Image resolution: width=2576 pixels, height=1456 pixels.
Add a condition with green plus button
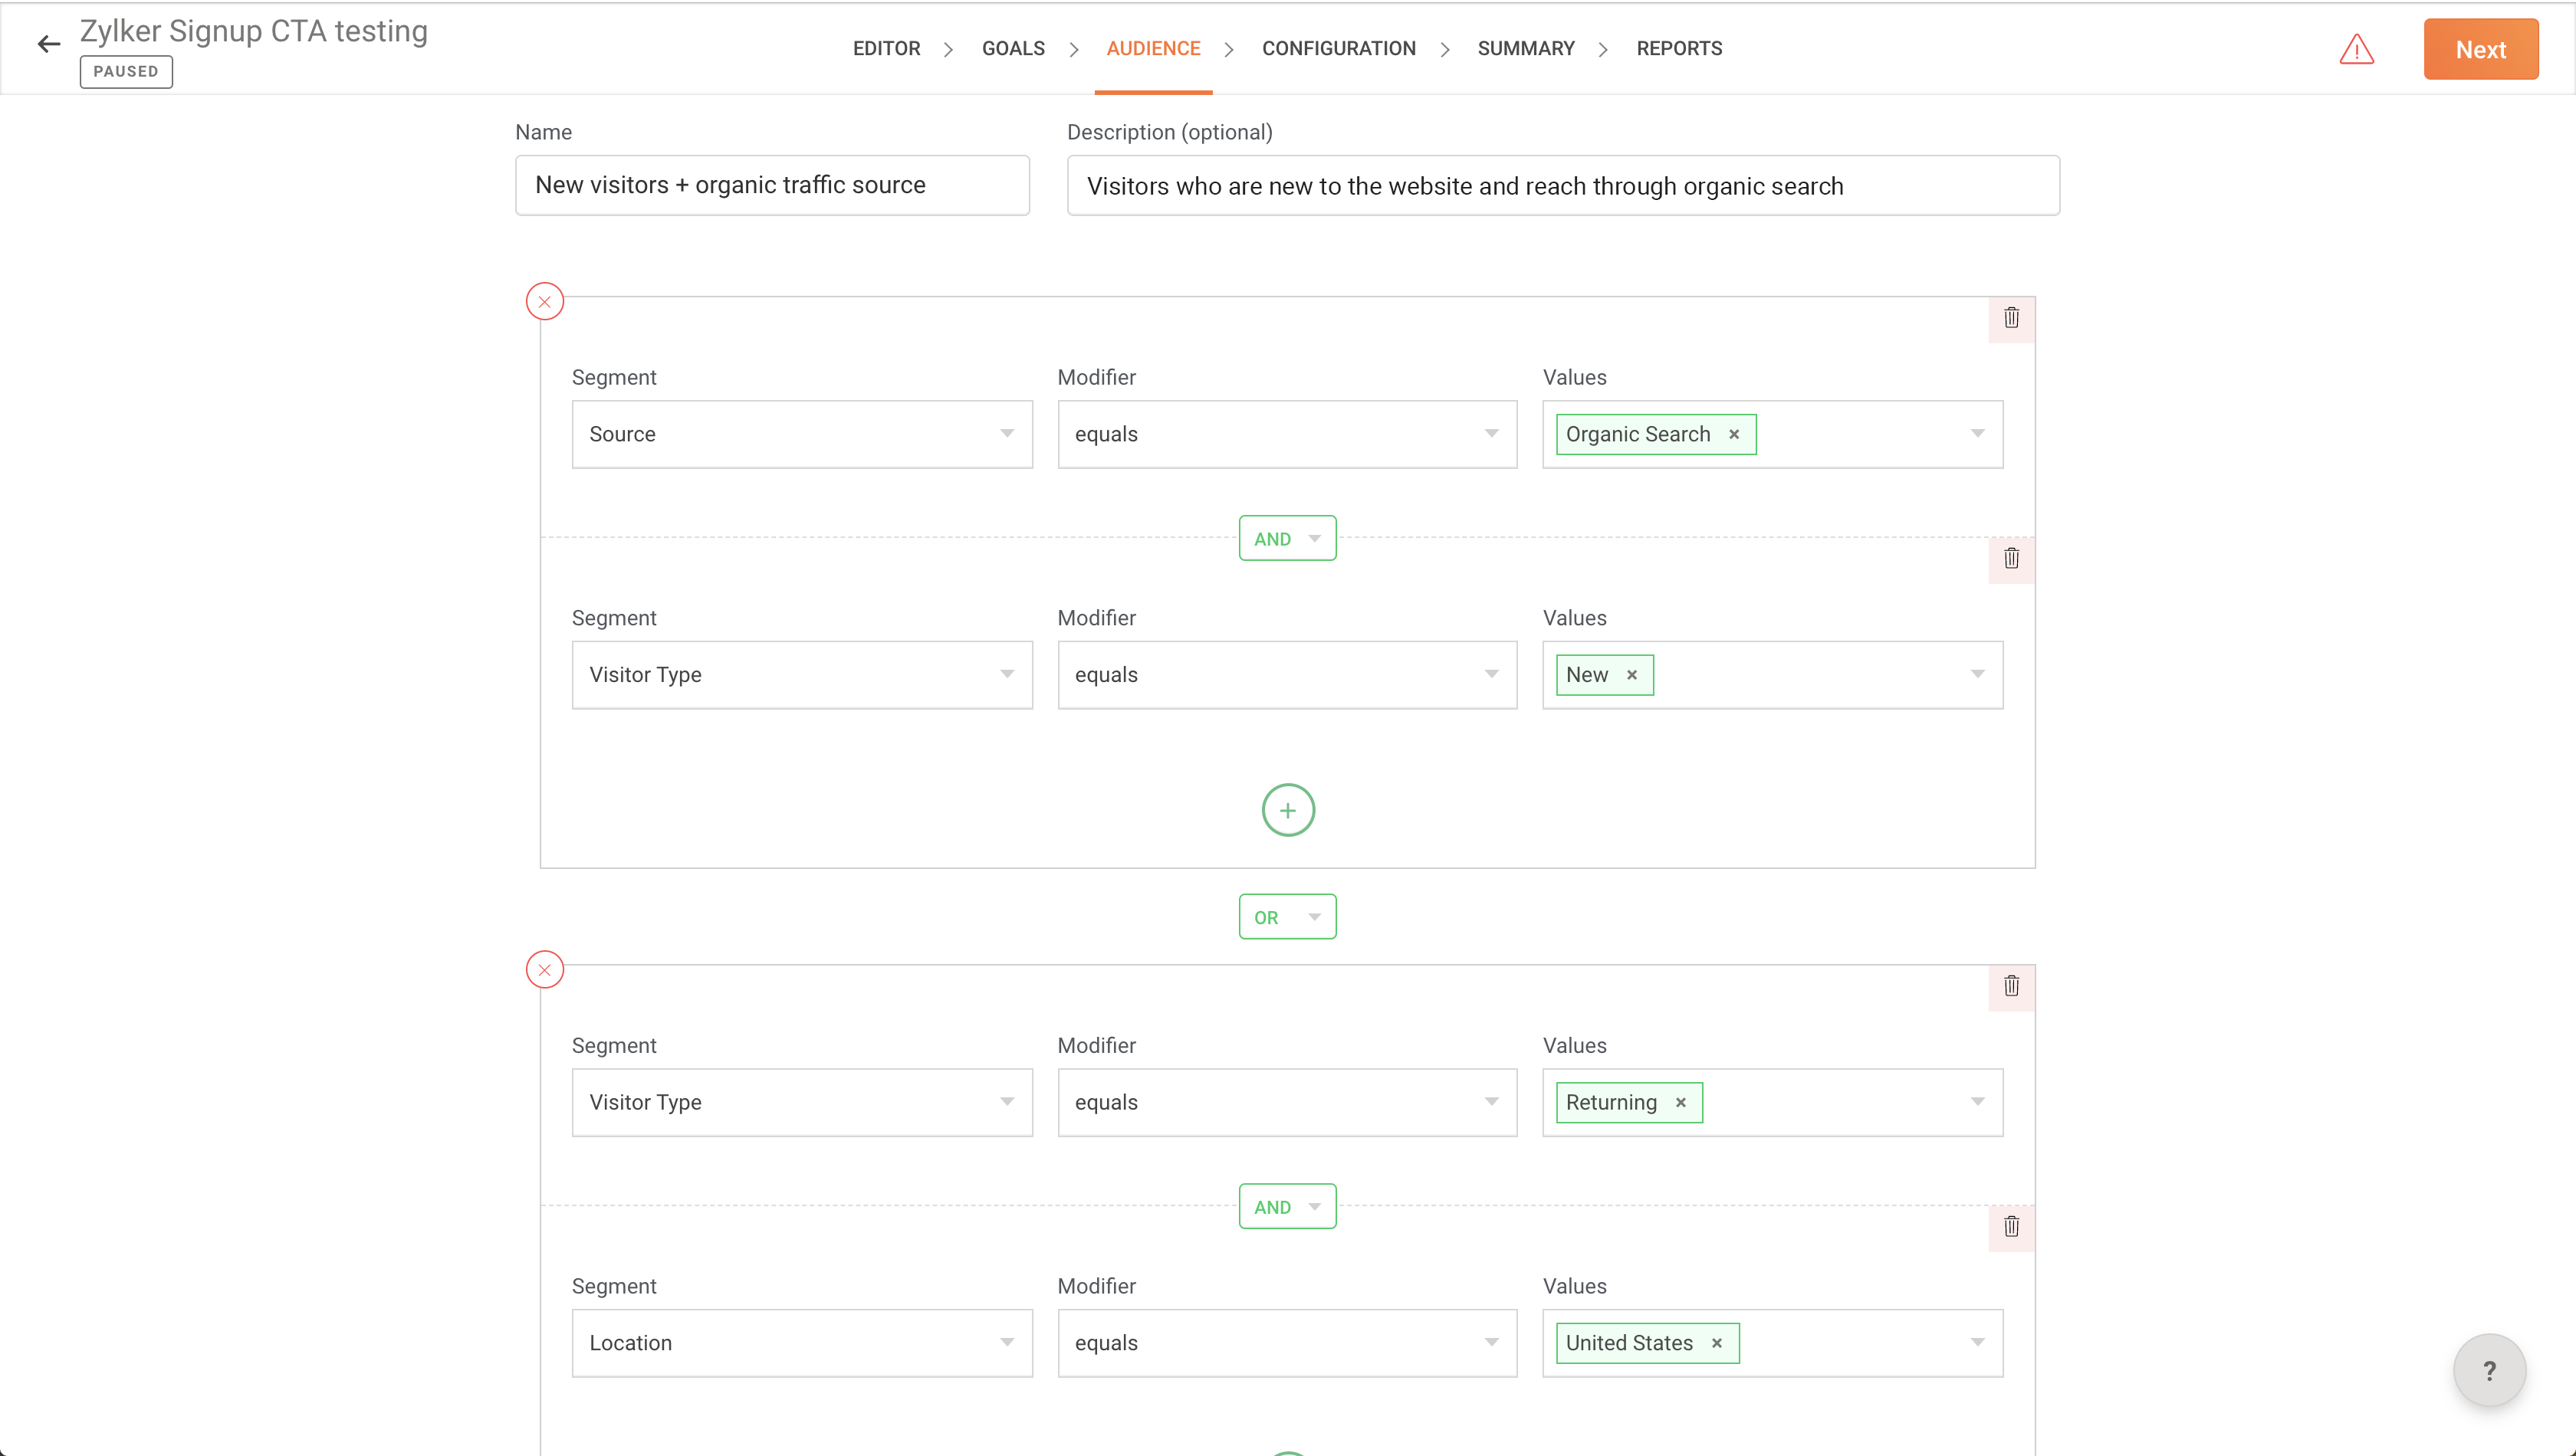point(1287,810)
